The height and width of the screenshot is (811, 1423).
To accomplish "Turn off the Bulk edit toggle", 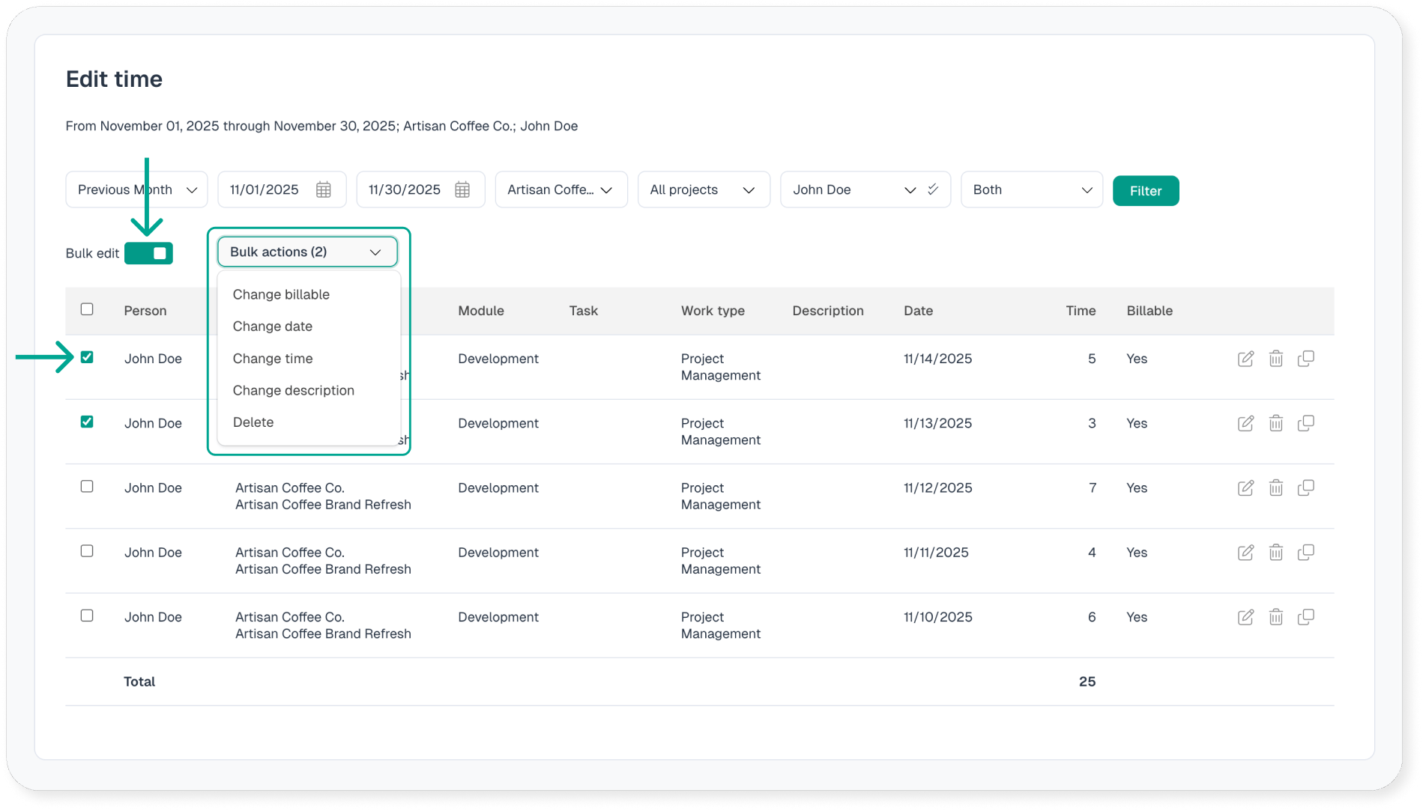I will pos(149,253).
